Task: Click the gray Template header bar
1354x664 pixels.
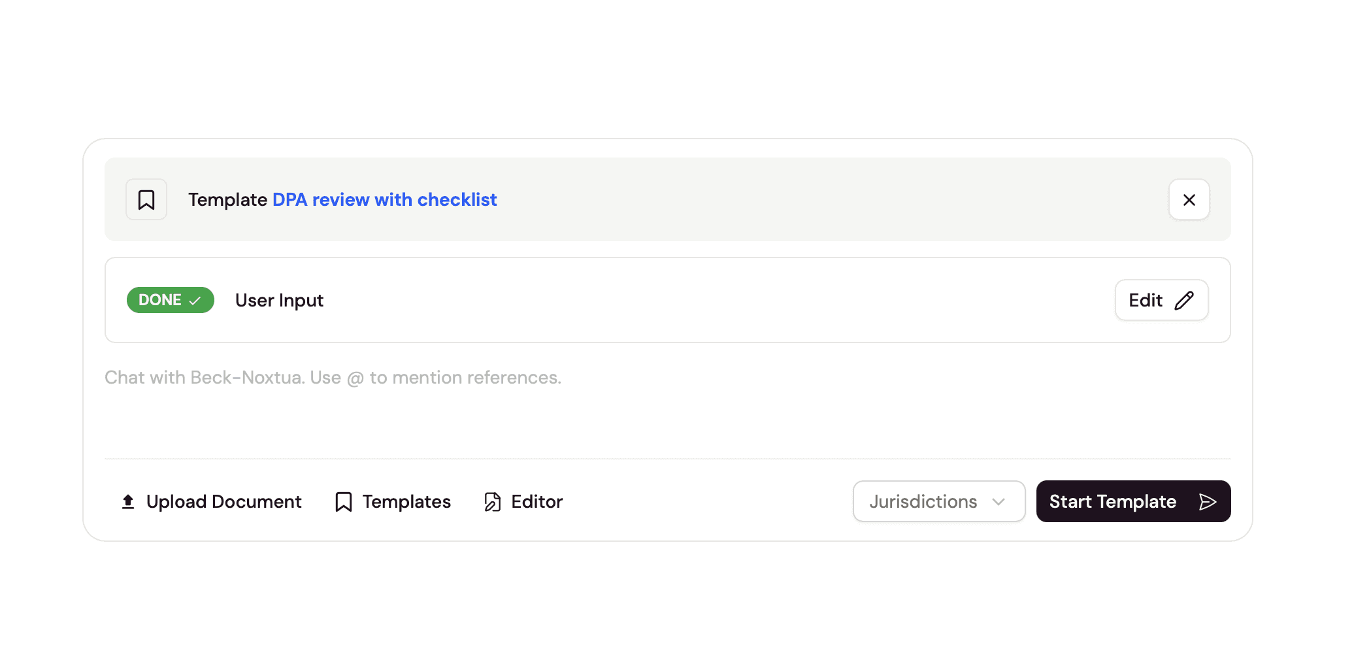Action: (667, 199)
